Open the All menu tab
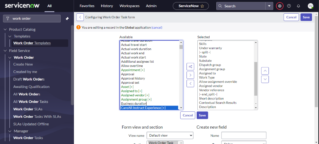Viewport: 319px width, 144px height. (x=49, y=6)
